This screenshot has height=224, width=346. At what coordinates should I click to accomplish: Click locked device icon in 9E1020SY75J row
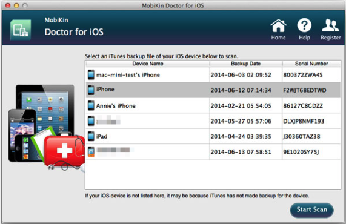91,152
